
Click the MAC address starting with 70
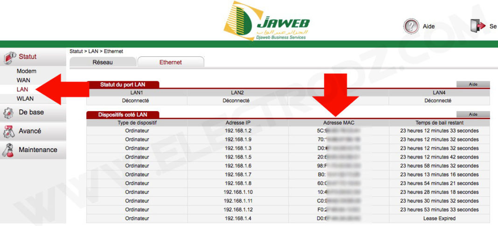tap(339, 139)
